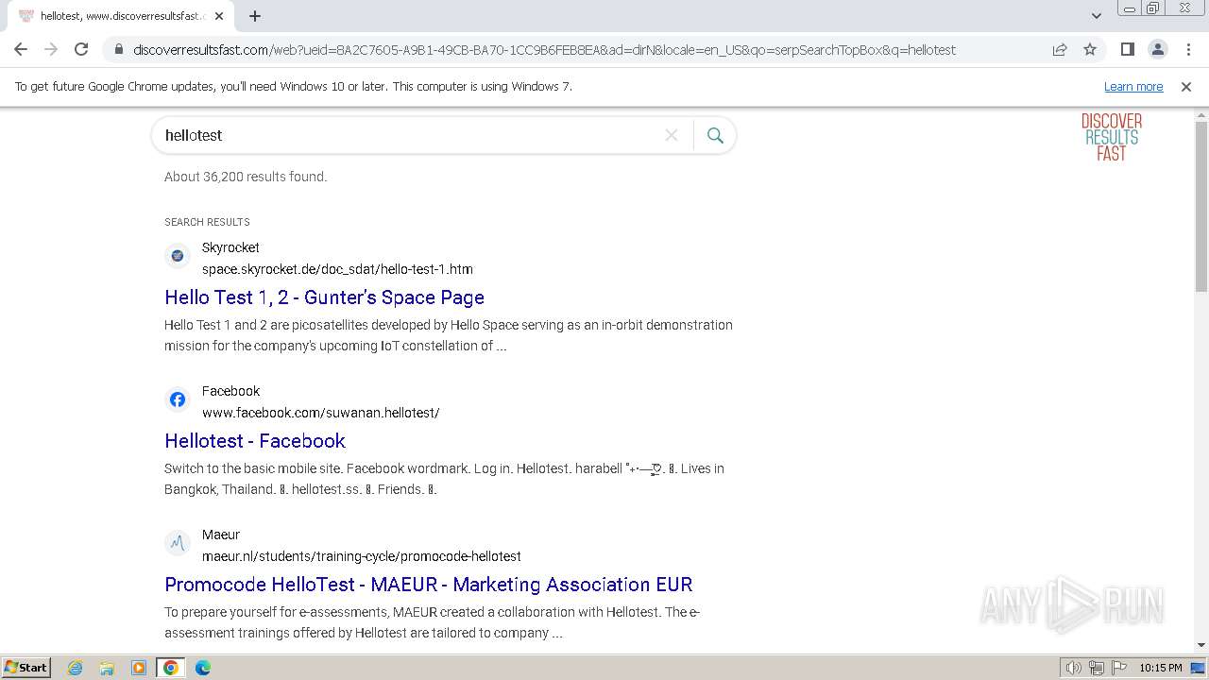This screenshot has width=1209, height=680.
Task: Open the Windows Start menu
Action: point(26,668)
